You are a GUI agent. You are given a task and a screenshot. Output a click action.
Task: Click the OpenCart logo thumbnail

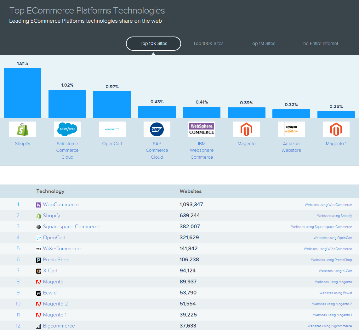[x=112, y=129]
